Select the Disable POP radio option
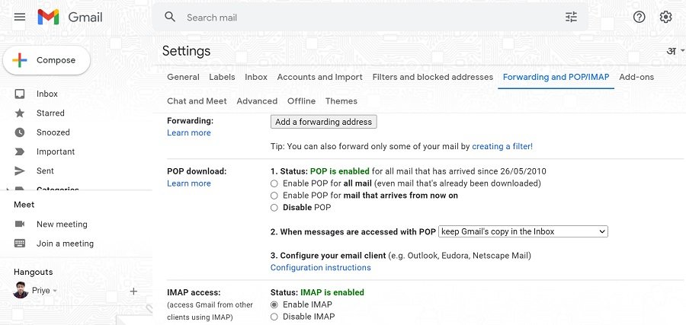This screenshot has width=686, height=325. pyautogui.click(x=274, y=208)
